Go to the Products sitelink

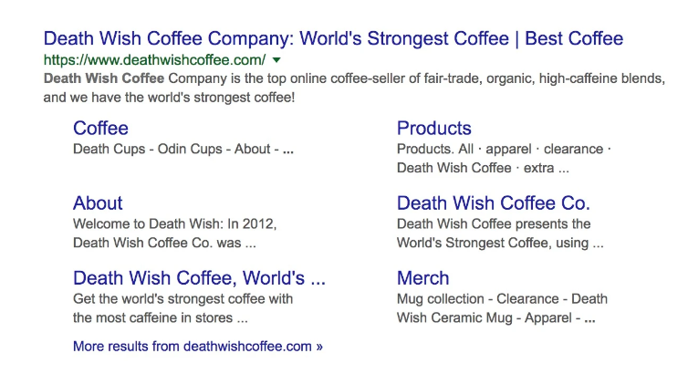click(x=434, y=129)
